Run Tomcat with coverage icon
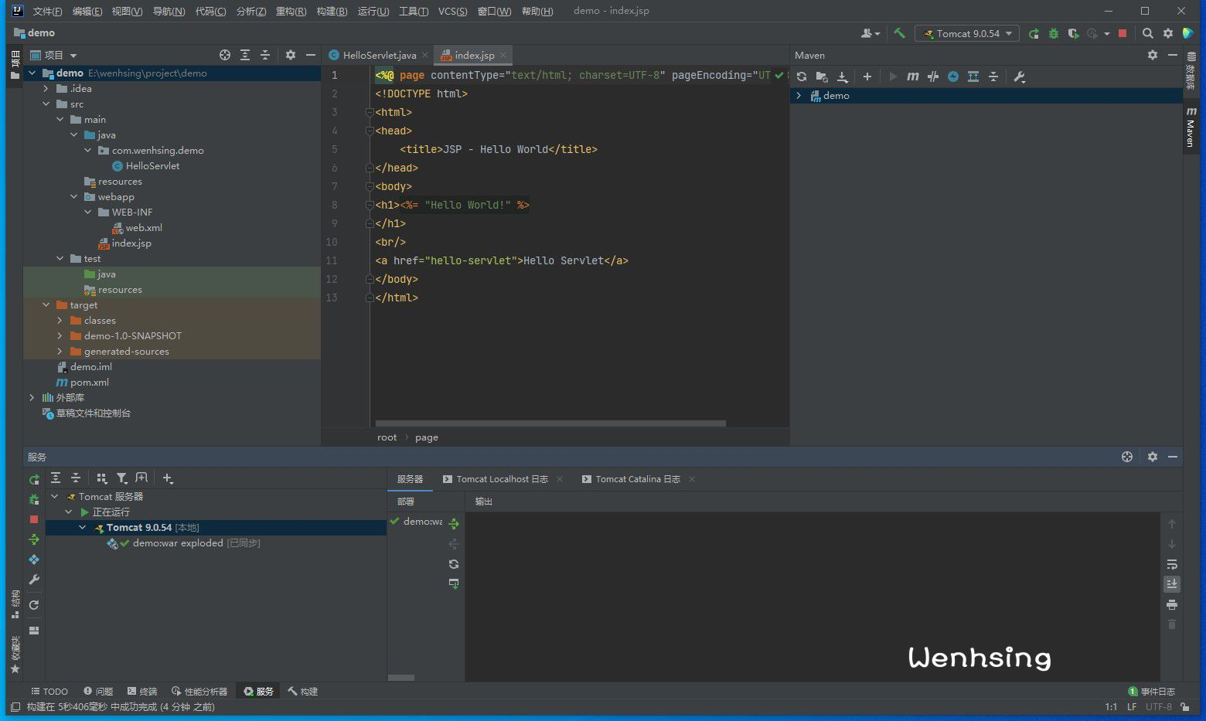 point(1073,33)
